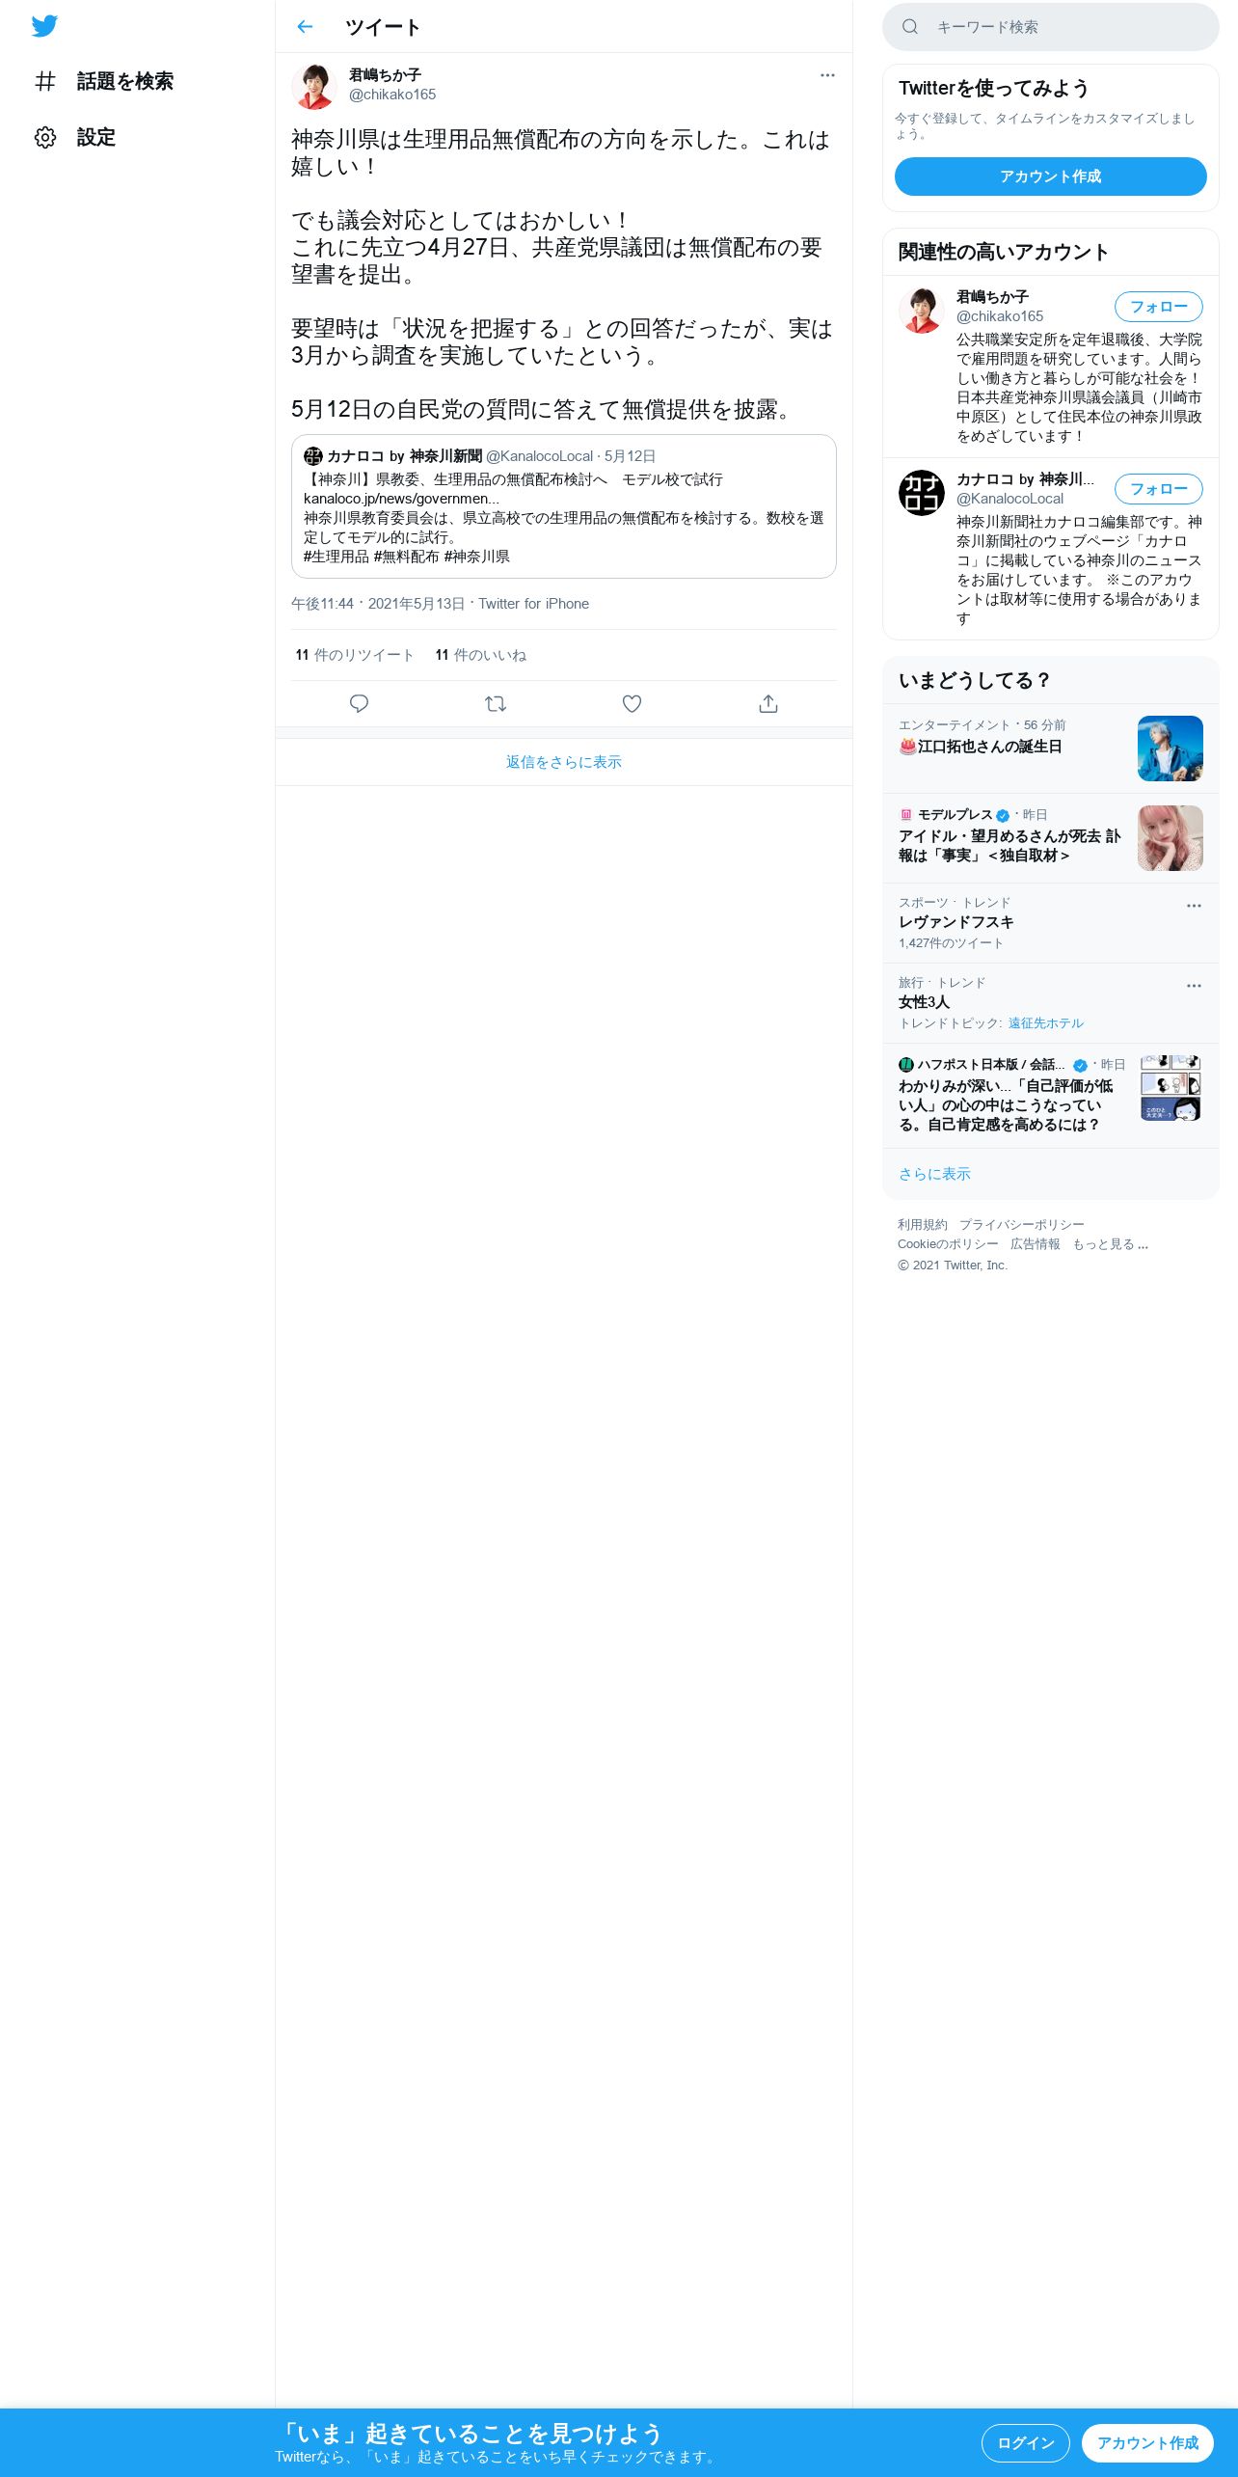This screenshot has width=1238, height=2477.
Task: Open プライバシーポリシー footer link
Action: [1022, 1225]
